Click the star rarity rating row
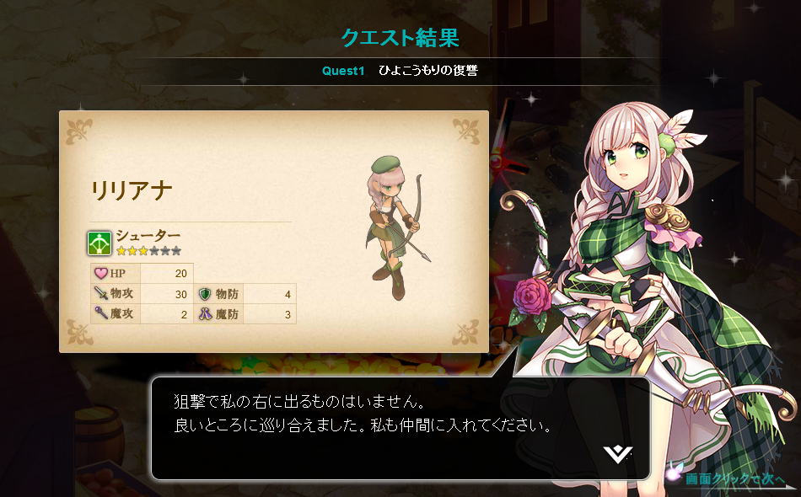 tap(148, 250)
